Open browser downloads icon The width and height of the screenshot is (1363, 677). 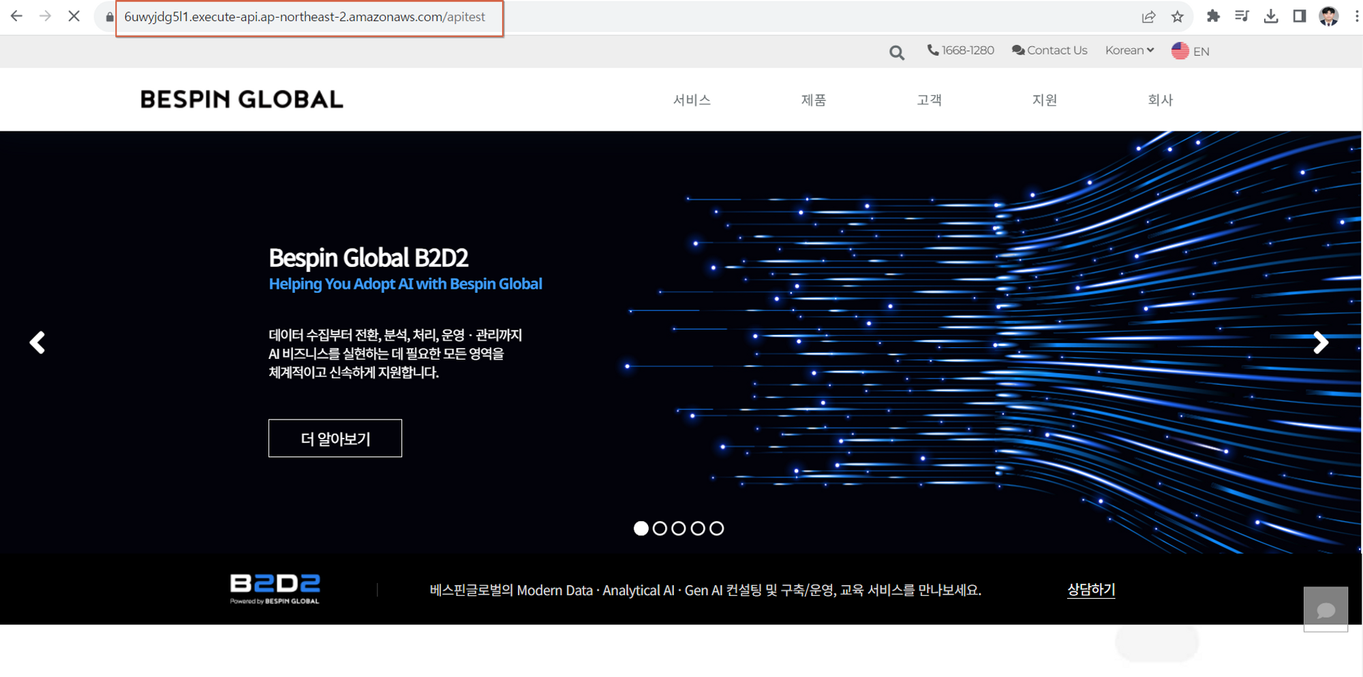click(1270, 16)
